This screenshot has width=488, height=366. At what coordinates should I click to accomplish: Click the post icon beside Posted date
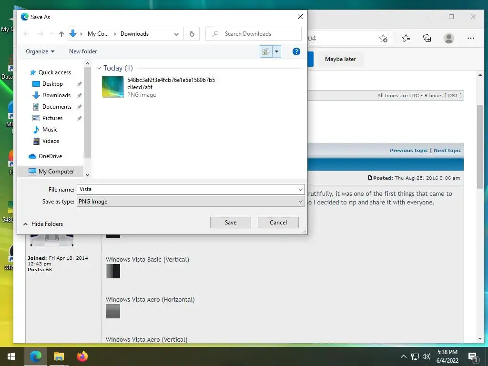click(x=370, y=178)
